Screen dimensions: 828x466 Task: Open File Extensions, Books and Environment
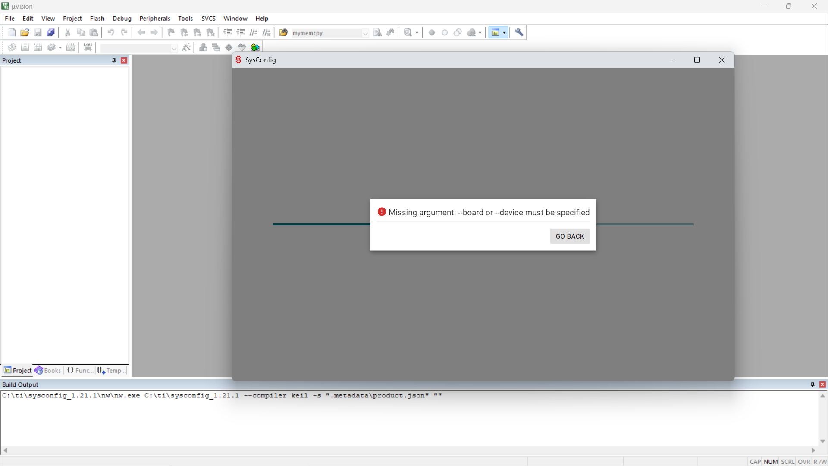click(x=203, y=47)
